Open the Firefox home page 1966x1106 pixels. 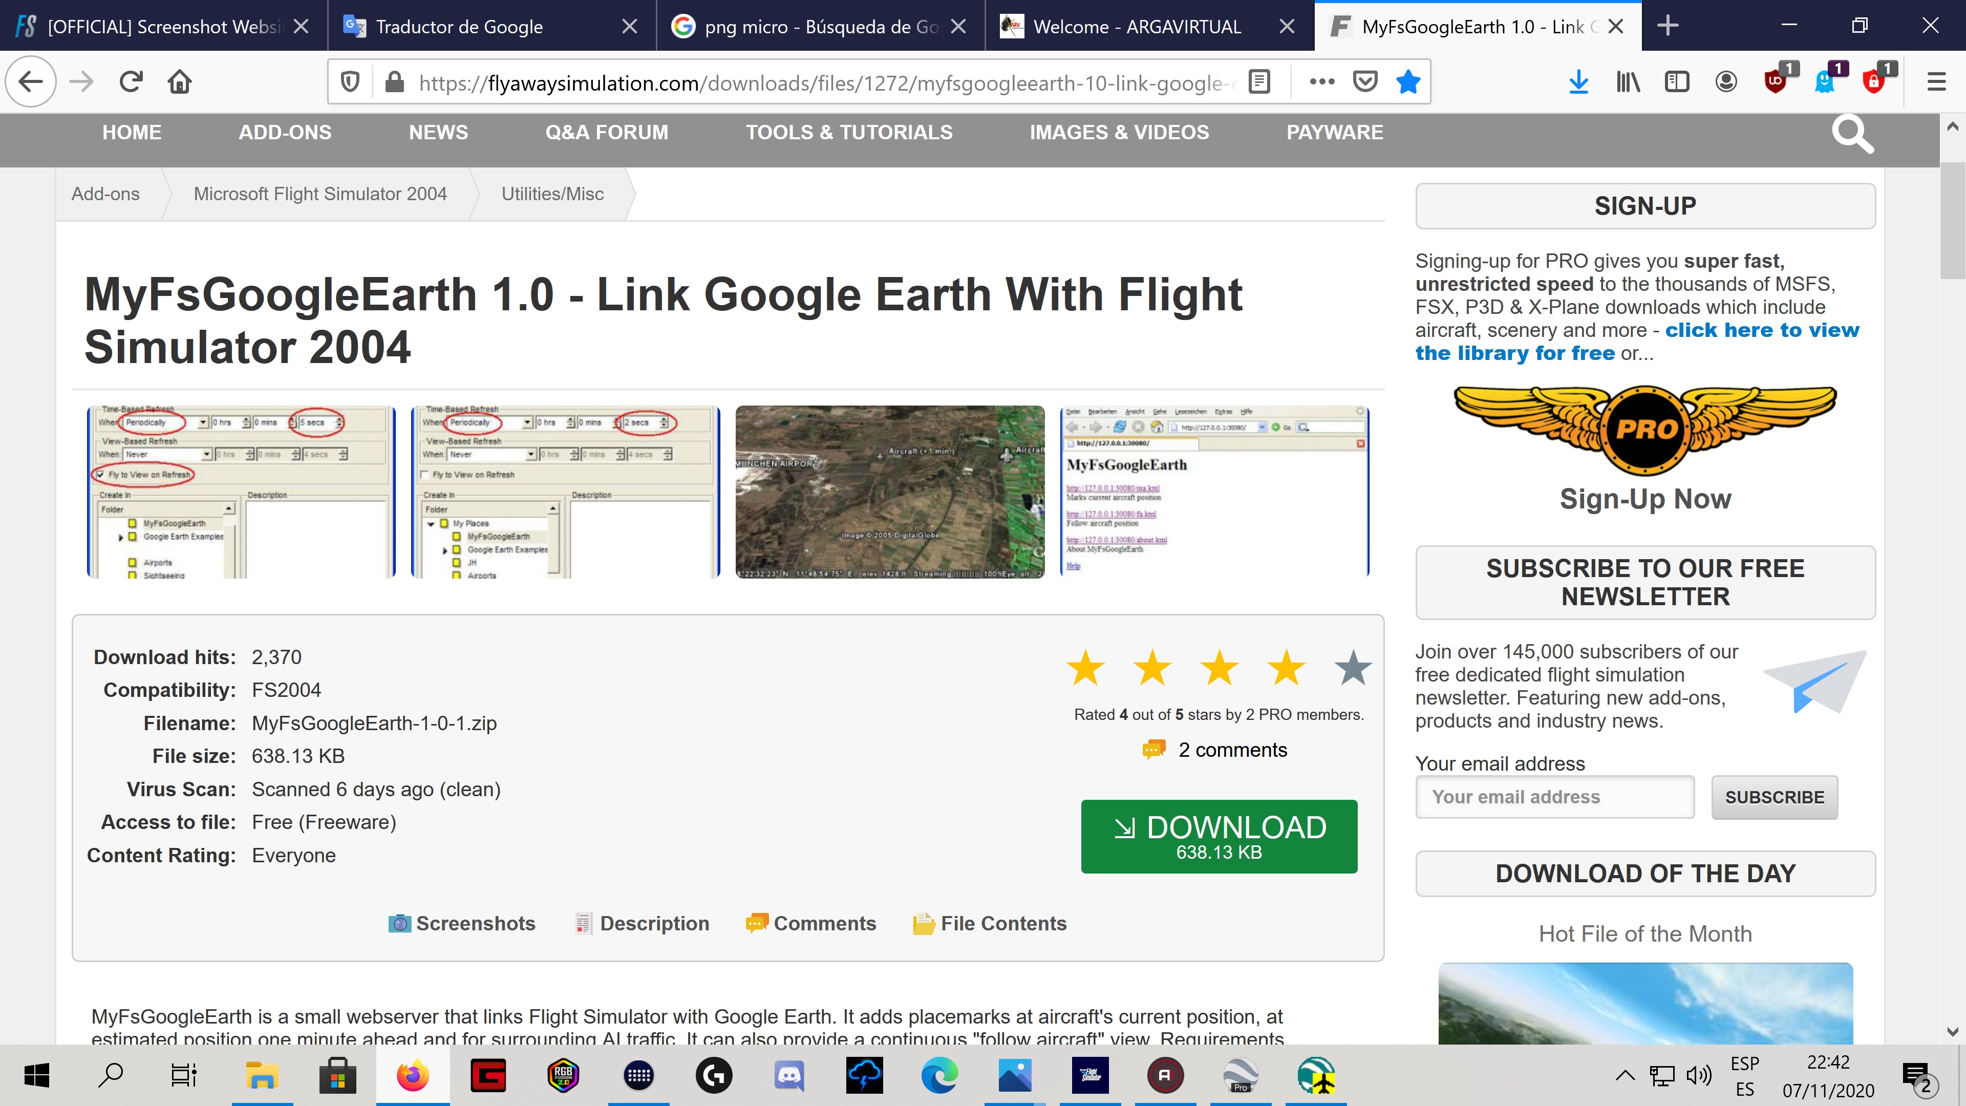click(x=180, y=82)
